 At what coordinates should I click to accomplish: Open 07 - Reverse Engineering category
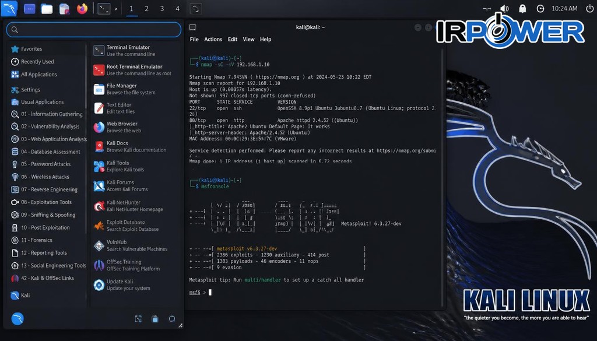(x=49, y=189)
